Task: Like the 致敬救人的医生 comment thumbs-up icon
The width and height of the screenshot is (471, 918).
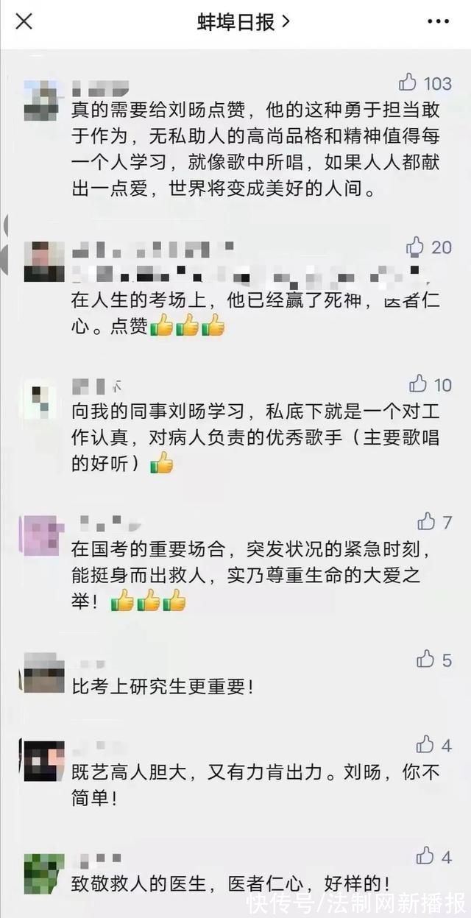Action: 425,856
